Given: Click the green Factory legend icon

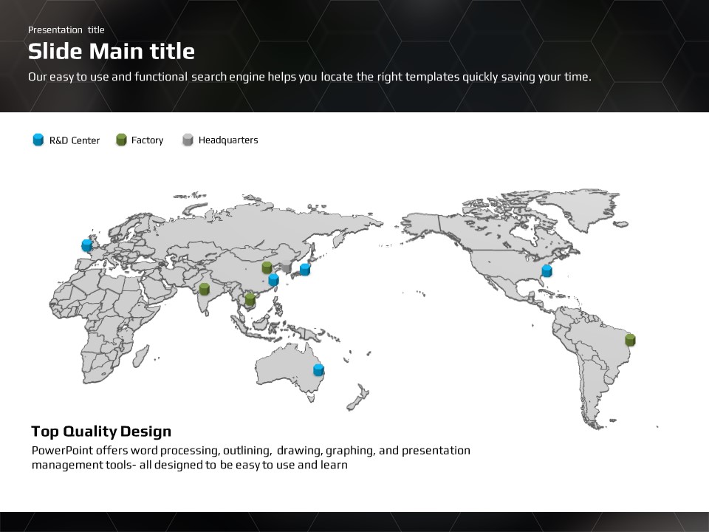Looking at the screenshot, I should (122, 140).
